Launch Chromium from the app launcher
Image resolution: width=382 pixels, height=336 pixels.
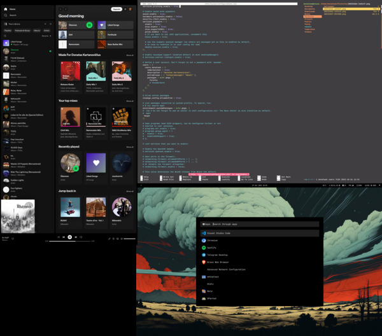[260, 241]
